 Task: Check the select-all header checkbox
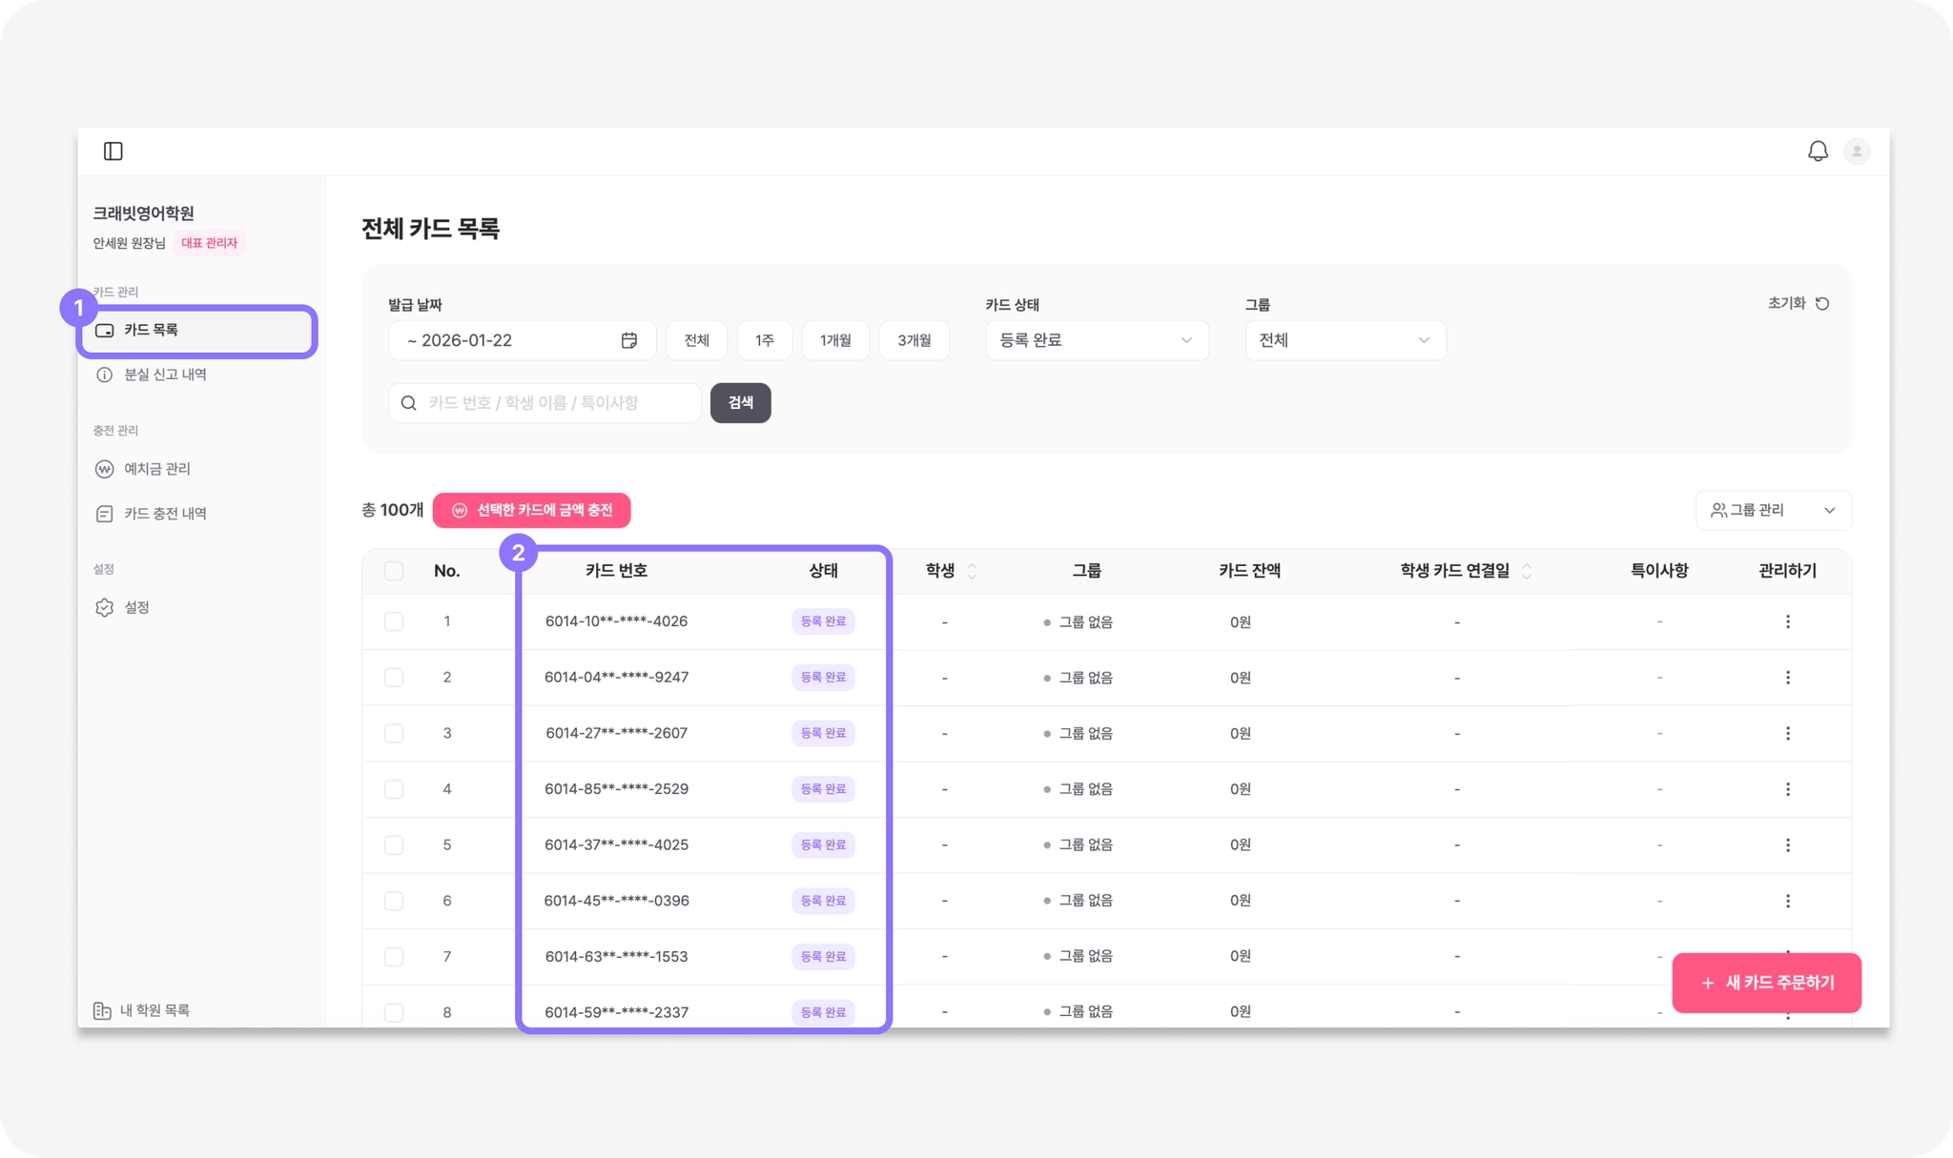click(394, 571)
